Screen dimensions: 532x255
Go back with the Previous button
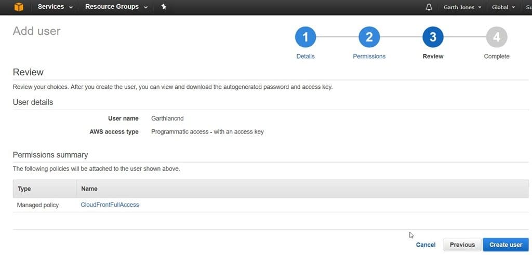(x=462, y=245)
